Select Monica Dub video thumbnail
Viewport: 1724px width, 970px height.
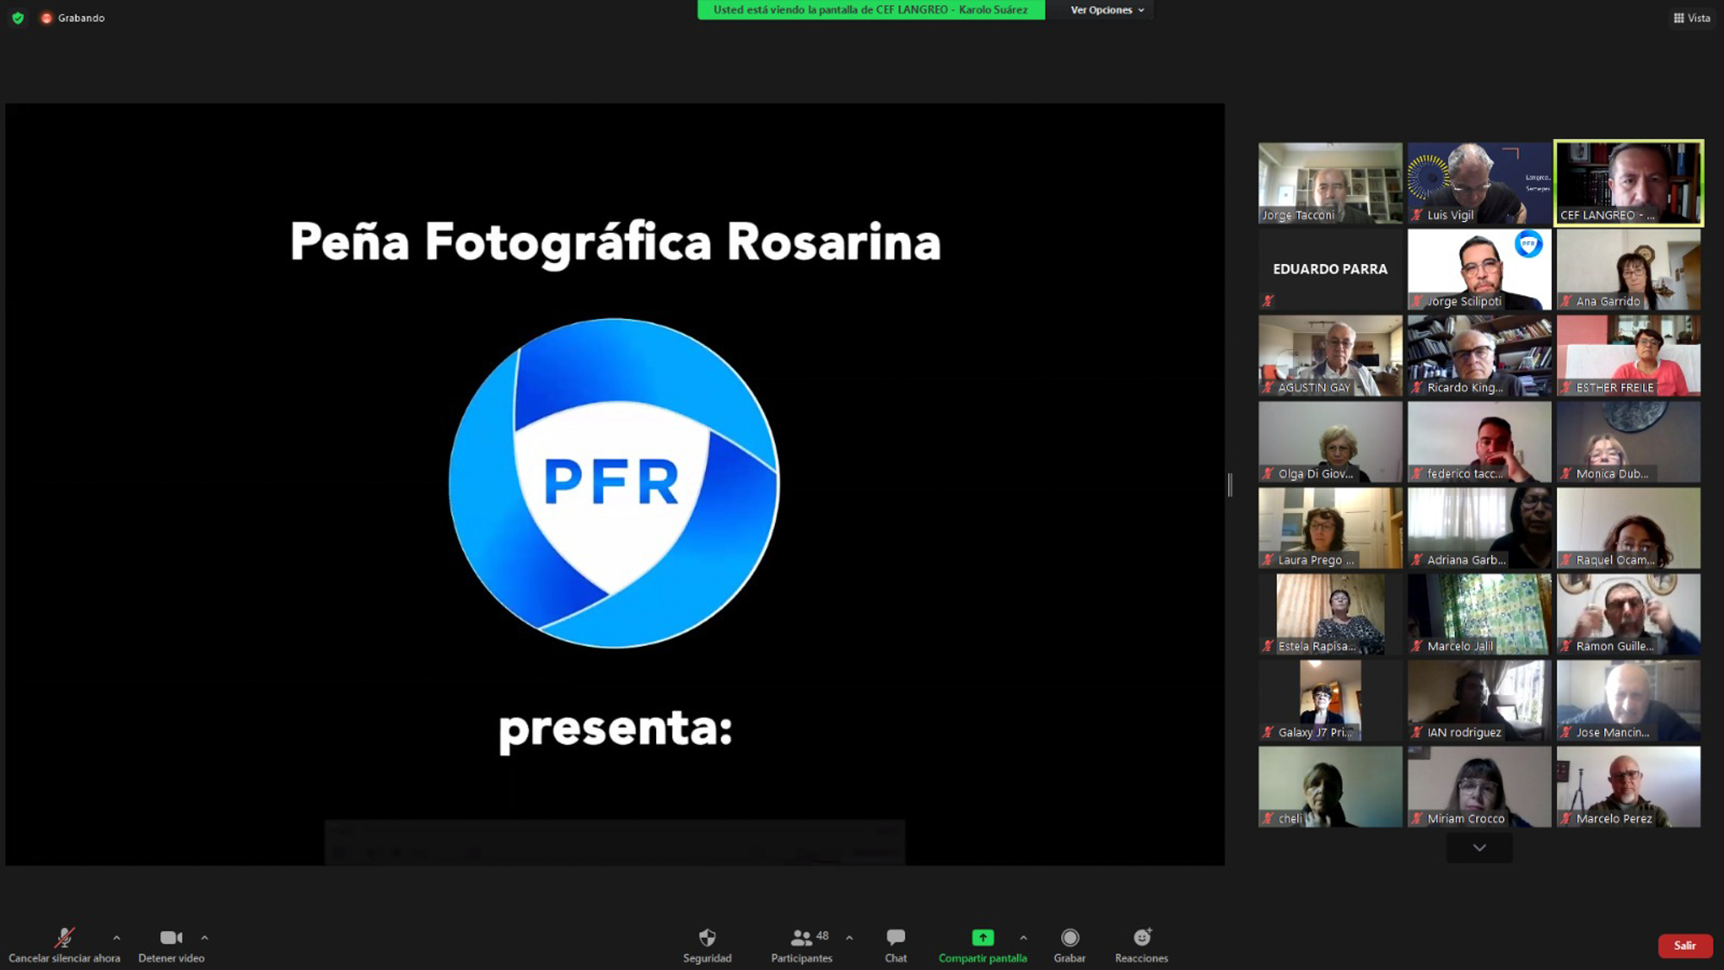(1628, 441)
